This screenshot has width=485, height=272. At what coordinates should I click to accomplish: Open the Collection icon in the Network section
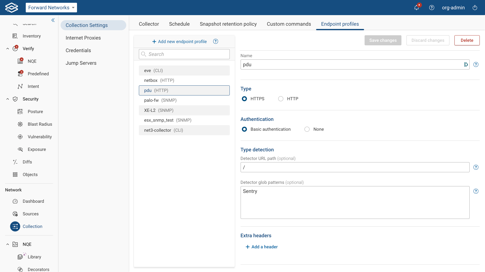click(15, 226)
